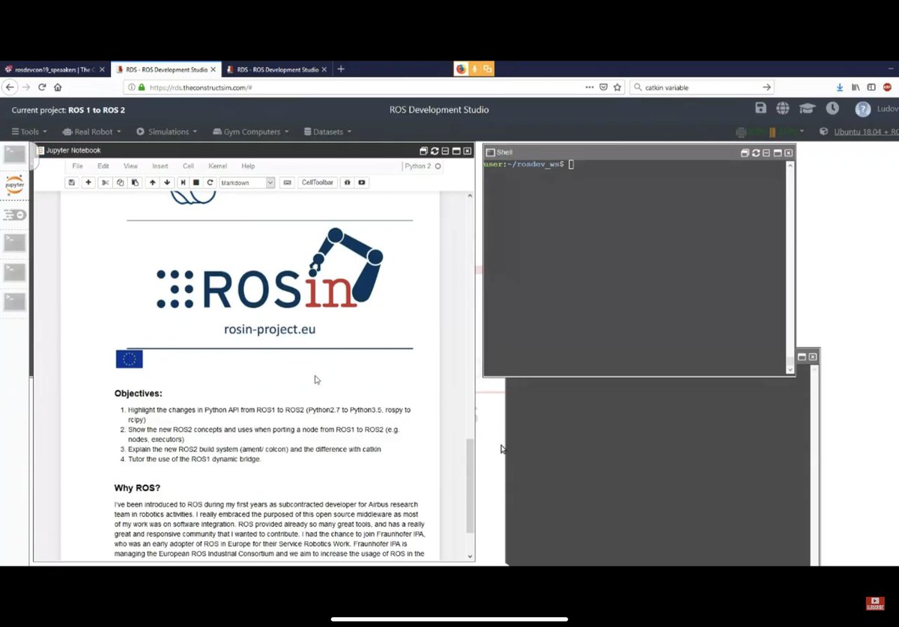
Task: Open the graduation cap courses icon
Action: pos(807,108)
